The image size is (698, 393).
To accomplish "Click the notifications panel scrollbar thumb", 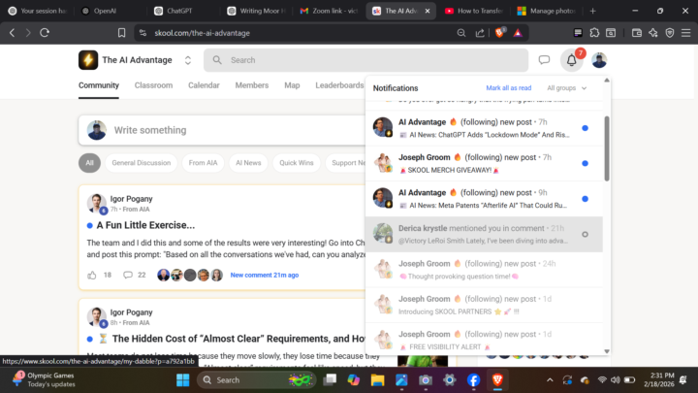I will coord(607,148).
